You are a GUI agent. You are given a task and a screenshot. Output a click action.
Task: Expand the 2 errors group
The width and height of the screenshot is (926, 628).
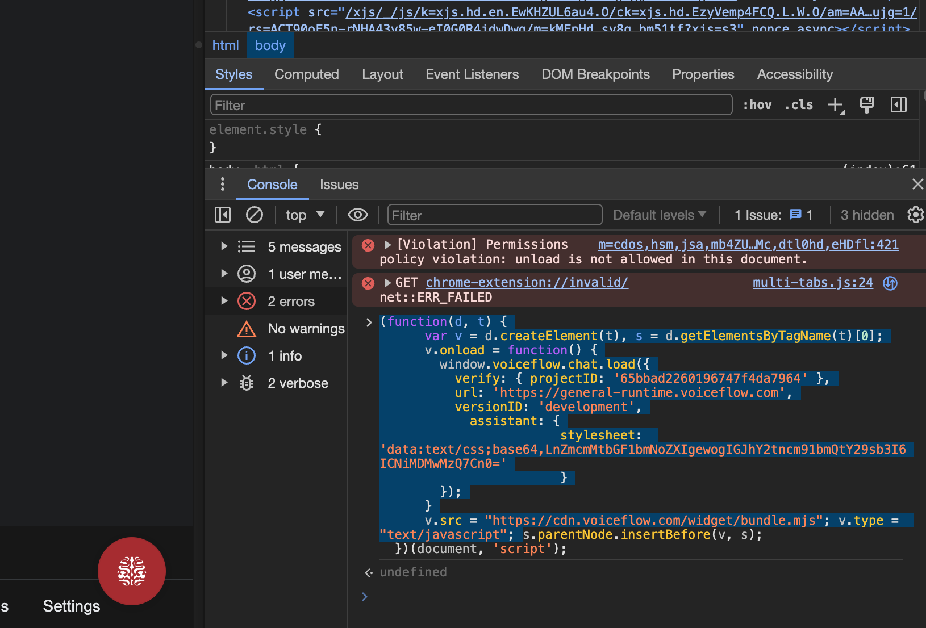pyautogui.click(x=224, y=301)
